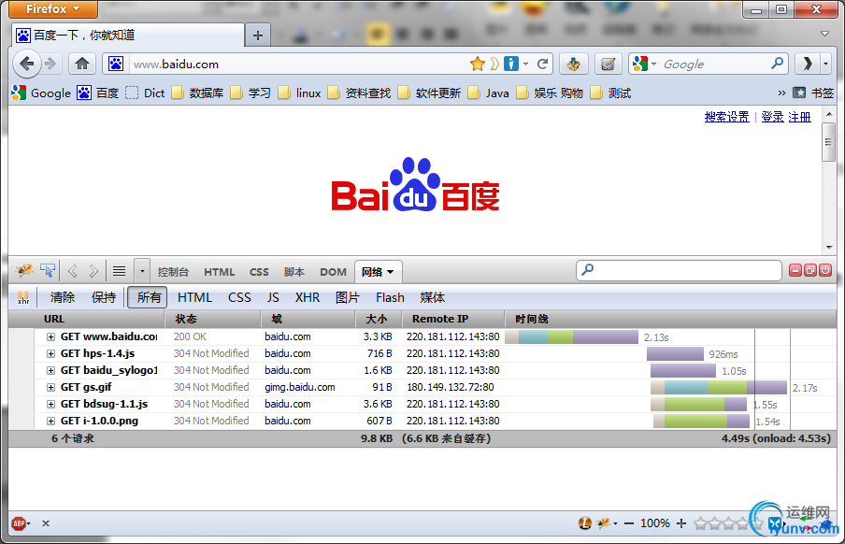This screenshot has height=544, width=845.
Task: Detach Firebug into a new window
Action: coord(810,270)
